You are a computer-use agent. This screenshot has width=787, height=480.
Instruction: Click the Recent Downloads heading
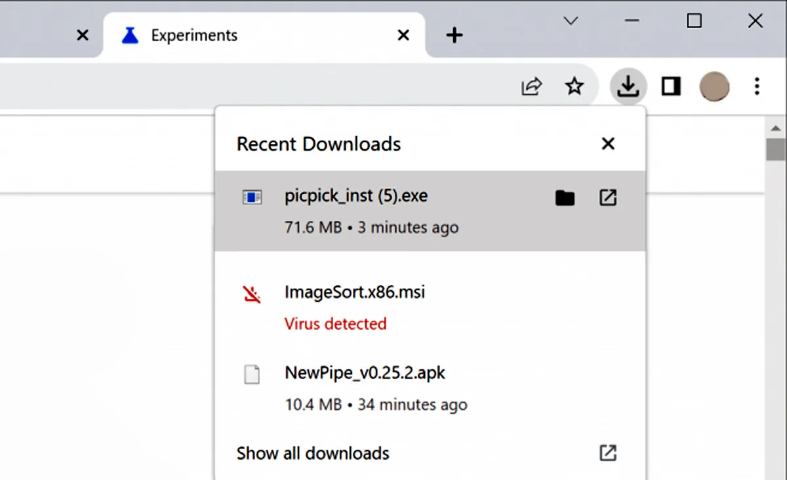pos(319,144)
